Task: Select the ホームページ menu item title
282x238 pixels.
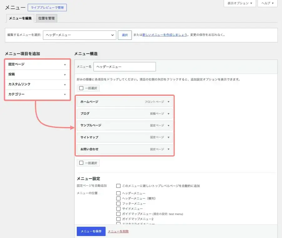Action: [x=89, y=102]
